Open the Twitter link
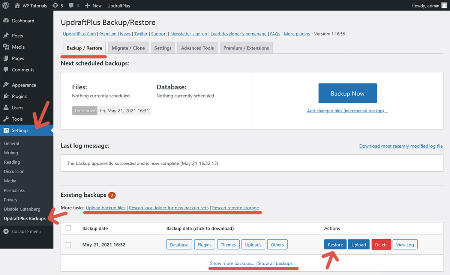 click(x=141, y=34)
